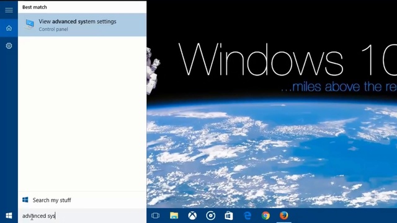The image size is (397, 223).
Task: Open Groove Music from taskbar
Action: point(211,216)
